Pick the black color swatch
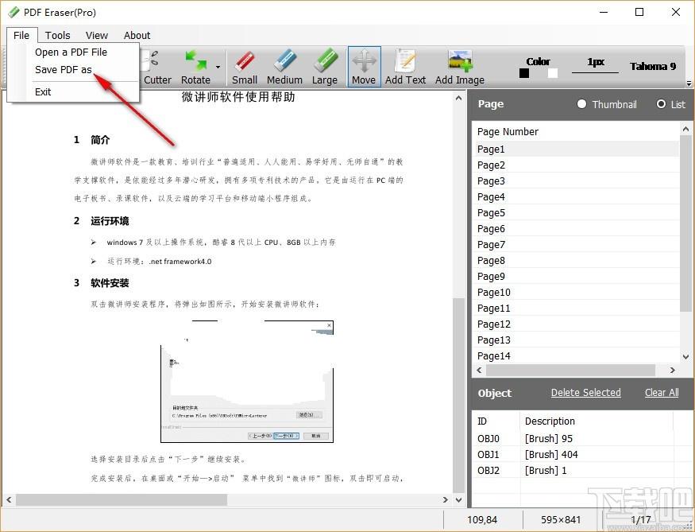This screenshot has width=695, height=532. click(x=524, y=73)
